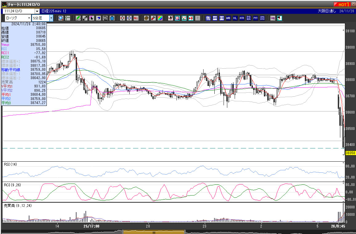The image size is (356, 234).
Task: Click the number 2 magnifier icon
Action: [x=177, y=18]
